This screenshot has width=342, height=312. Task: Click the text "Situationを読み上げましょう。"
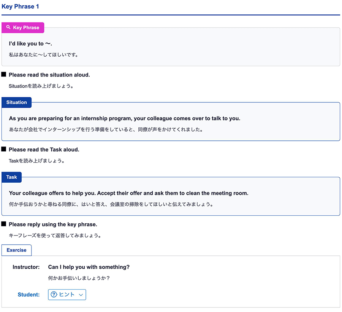click(41, 86)
